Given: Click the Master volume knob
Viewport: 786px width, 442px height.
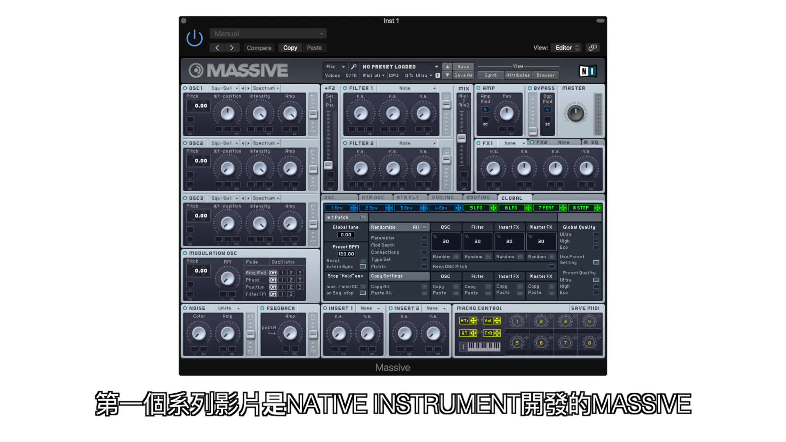Looking at the screenshot, I should [x=575, y=113].
